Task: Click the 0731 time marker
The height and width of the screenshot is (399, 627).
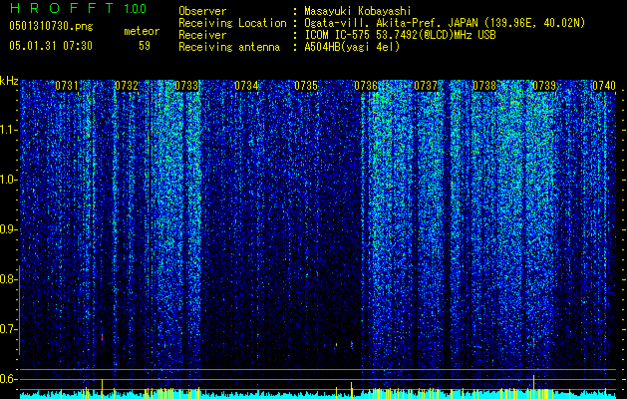Action: (x=67, y=86)
